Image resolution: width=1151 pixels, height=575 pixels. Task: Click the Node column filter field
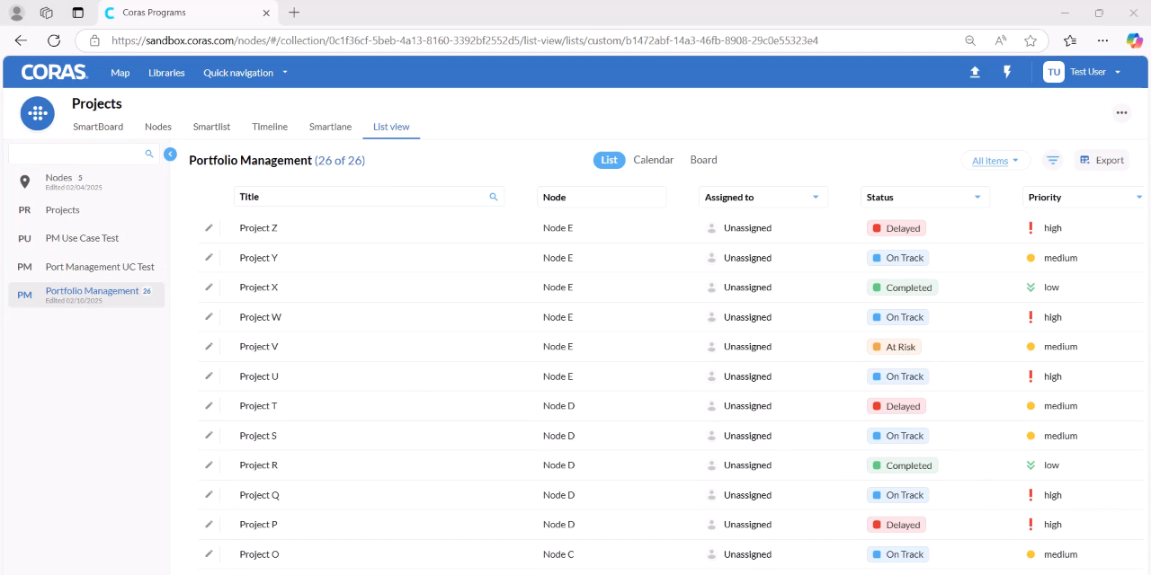pos(602,197)
